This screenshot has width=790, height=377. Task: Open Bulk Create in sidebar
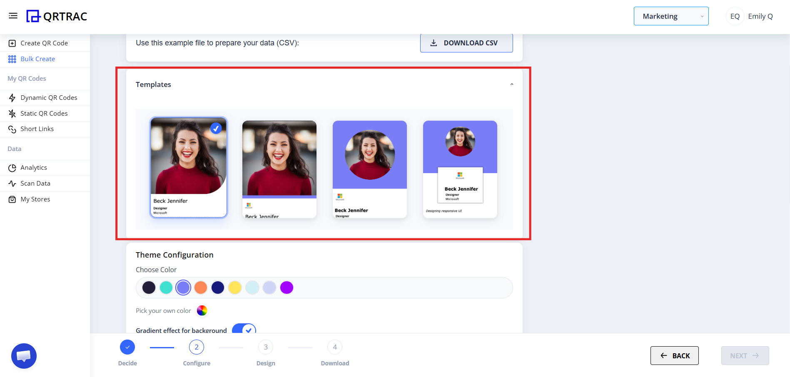pyautogui.click(x=37, y=59)
